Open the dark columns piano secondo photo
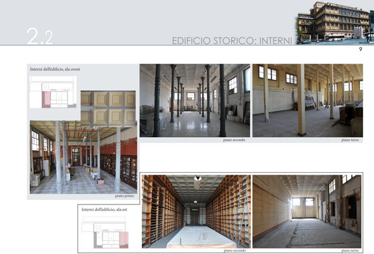The image size is (374, 254). 195,100
